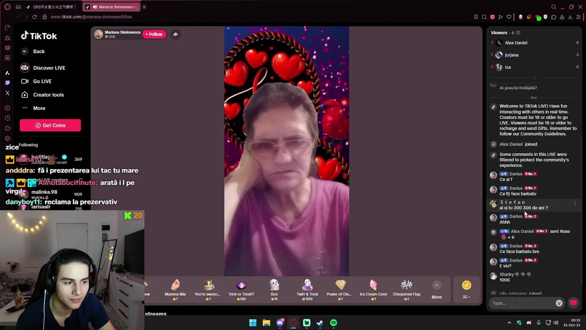
Task: Send the You're awesome gift
Action: (x=207, y=290)
